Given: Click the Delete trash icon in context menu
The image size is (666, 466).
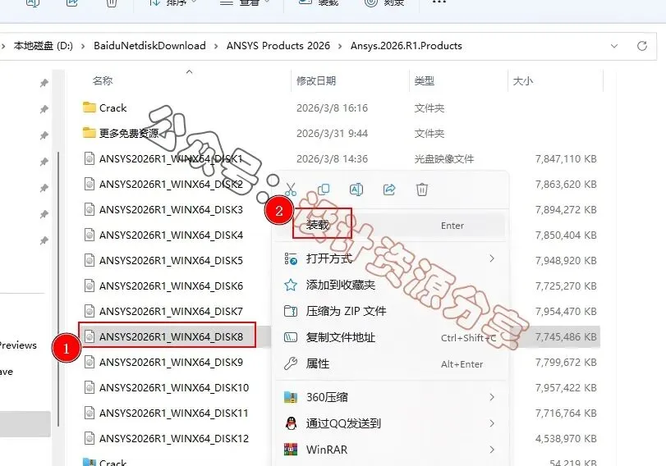Looking at the screenshot, I should (x=422, y=190).
